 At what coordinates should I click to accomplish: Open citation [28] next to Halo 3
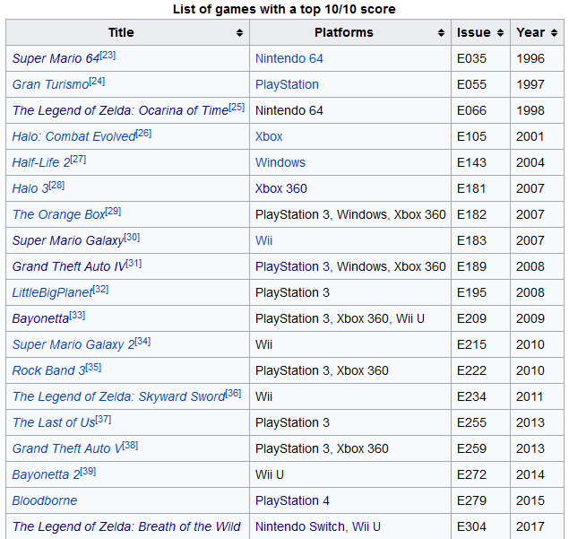[57, 186]
